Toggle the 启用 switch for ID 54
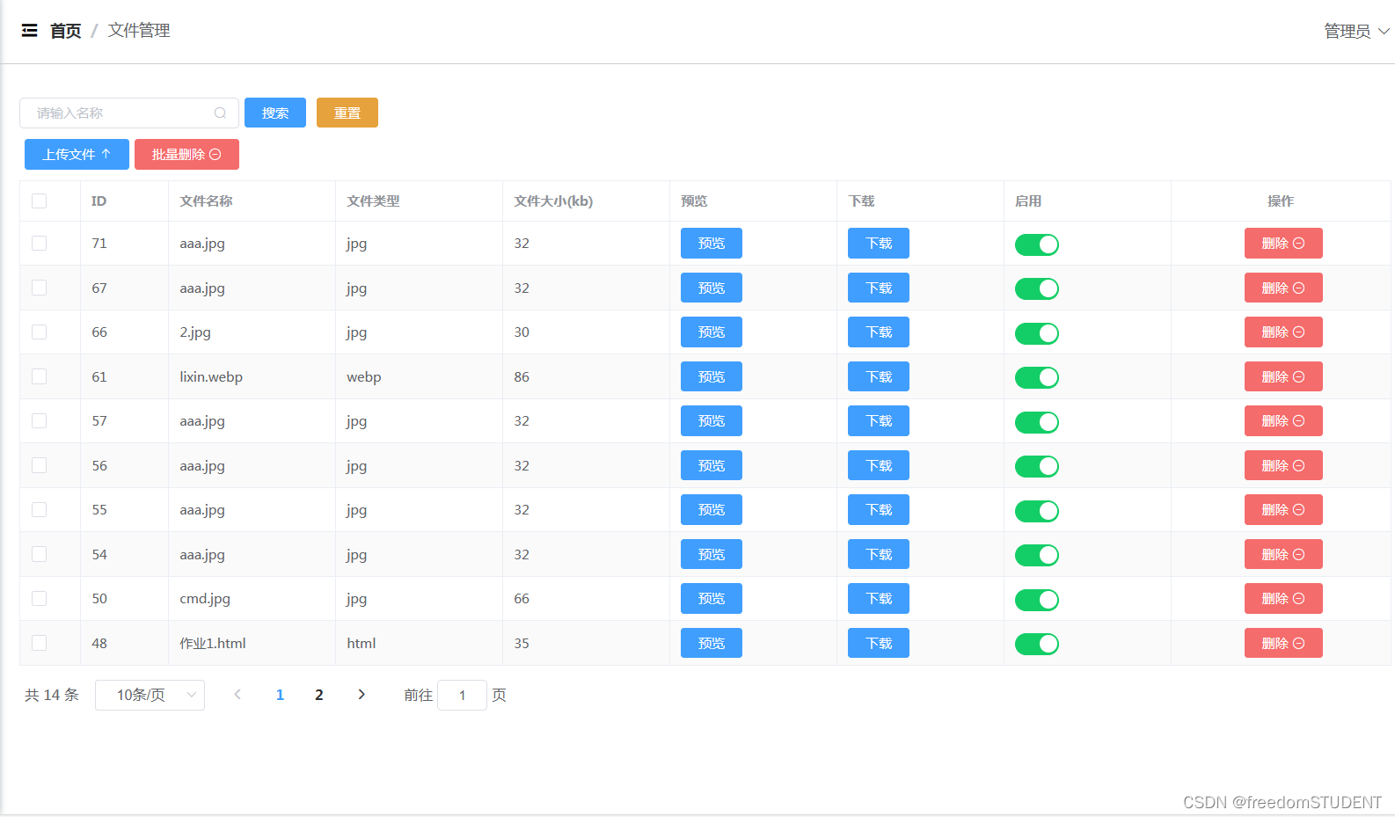 click(x=1037, y=555)
